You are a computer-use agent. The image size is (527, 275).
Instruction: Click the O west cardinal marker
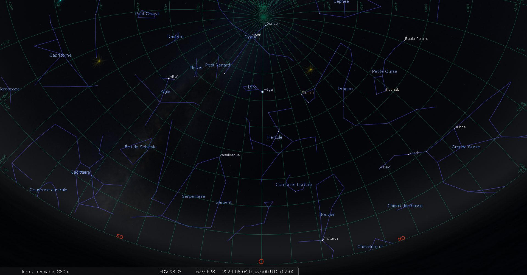click(x=261, y=262)
